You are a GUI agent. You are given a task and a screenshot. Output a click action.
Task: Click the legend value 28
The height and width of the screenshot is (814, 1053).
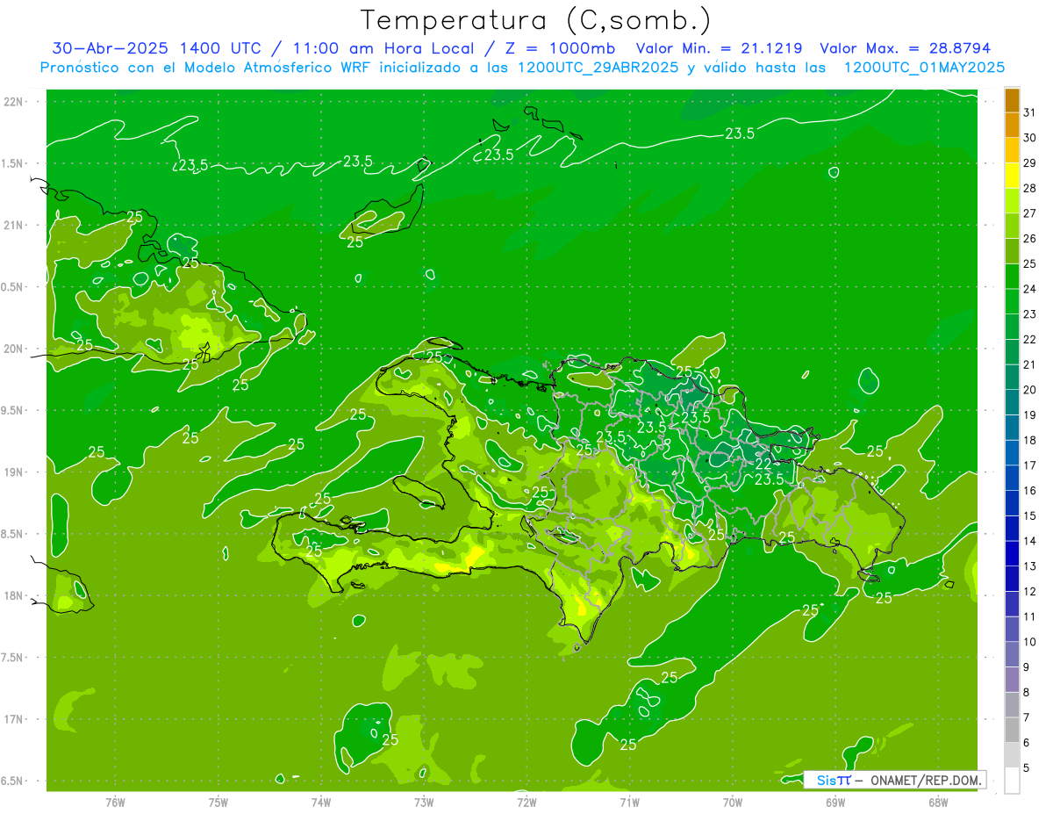1030,188
